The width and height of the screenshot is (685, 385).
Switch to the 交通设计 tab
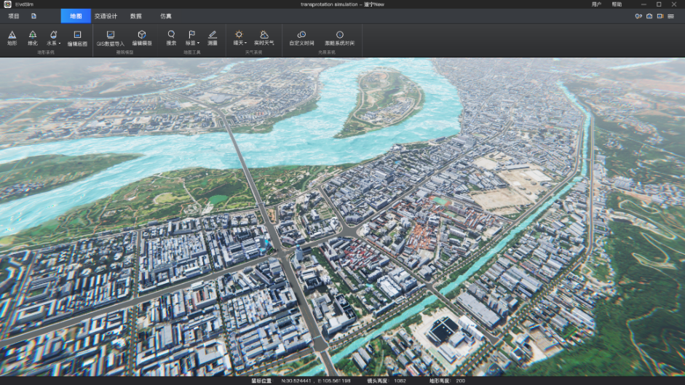(106, 16)
